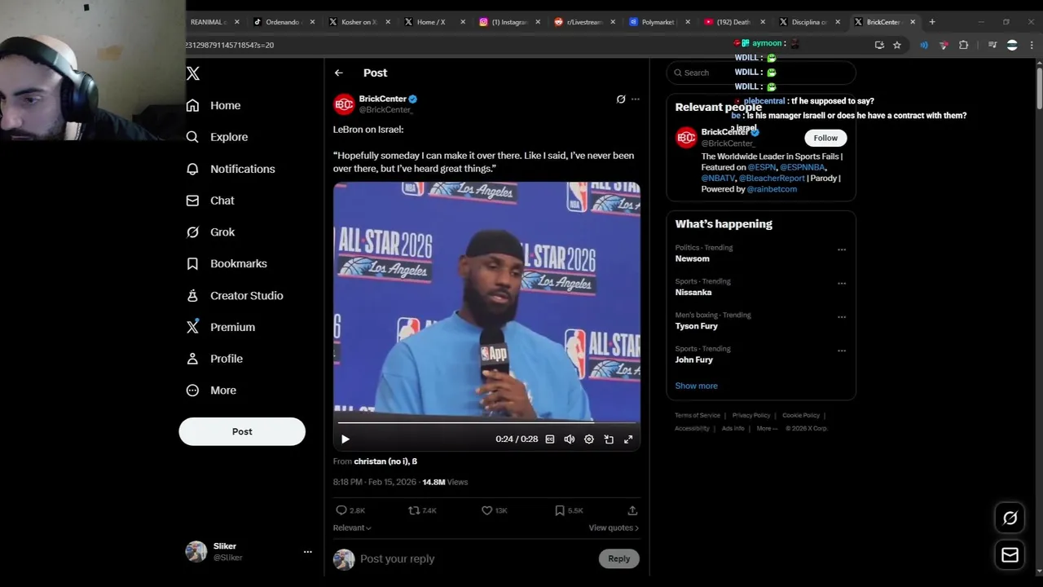
Task: Open options for Nissanka trend
Action: coord(842,284)
